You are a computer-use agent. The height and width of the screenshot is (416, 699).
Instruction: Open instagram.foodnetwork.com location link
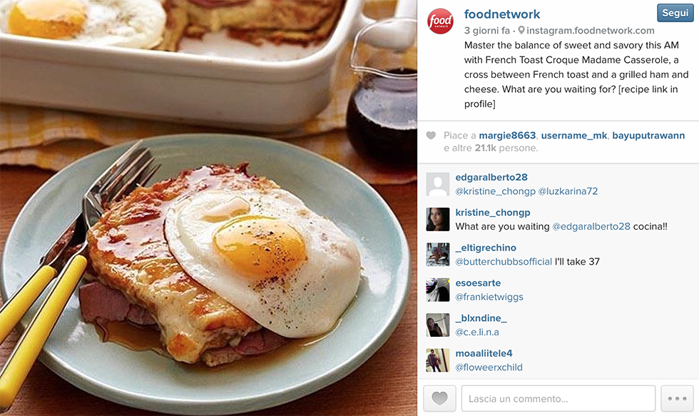click(591, 30)
